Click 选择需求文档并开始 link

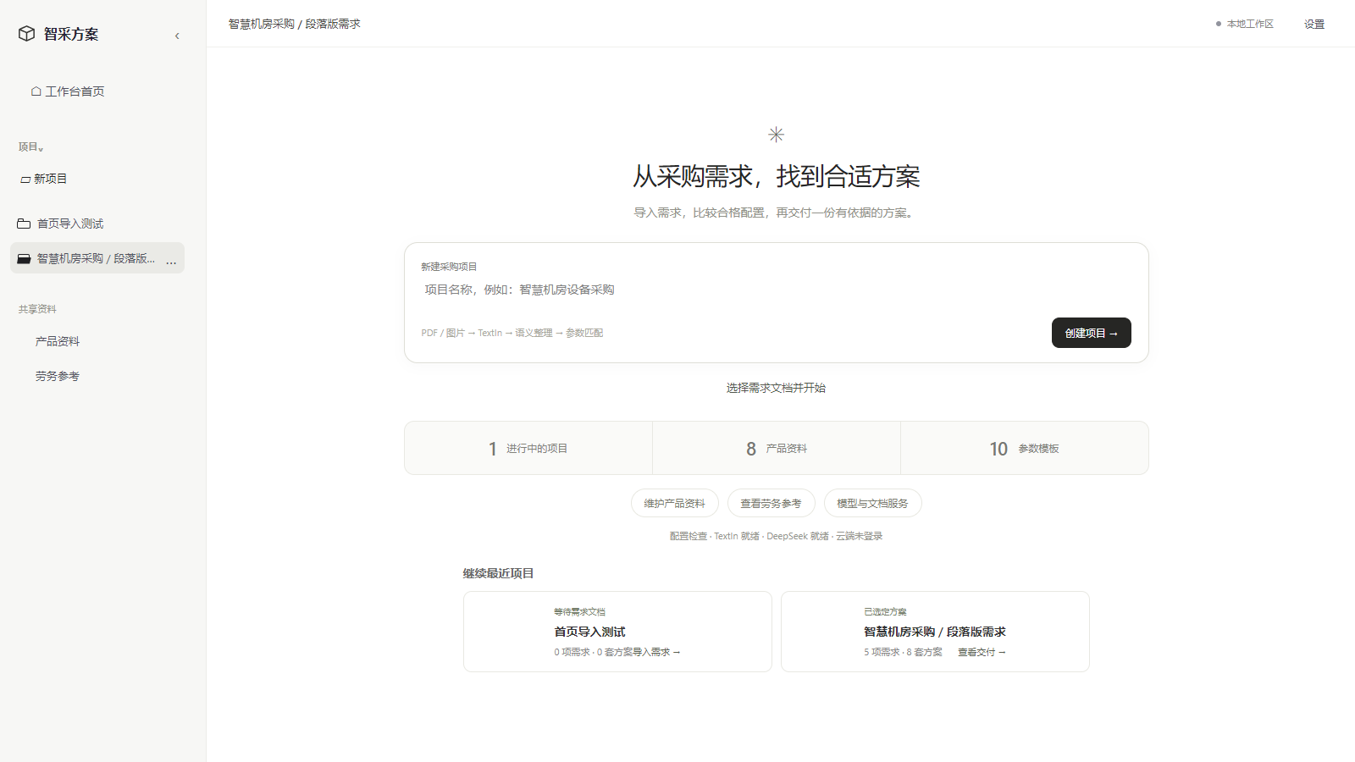point(776,388)
